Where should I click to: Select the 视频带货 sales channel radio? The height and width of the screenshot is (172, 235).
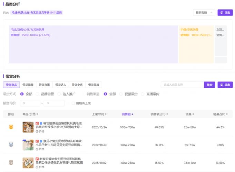click(x=121, y=94)
